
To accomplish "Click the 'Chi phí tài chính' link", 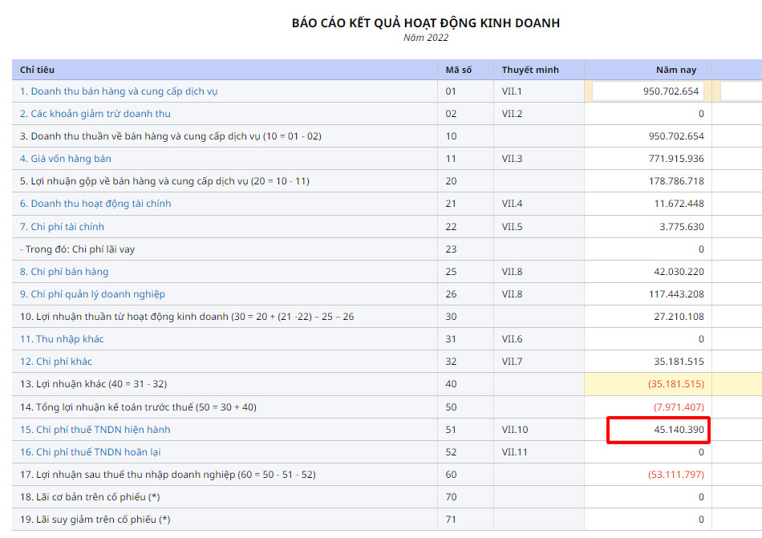I will 62,227.
